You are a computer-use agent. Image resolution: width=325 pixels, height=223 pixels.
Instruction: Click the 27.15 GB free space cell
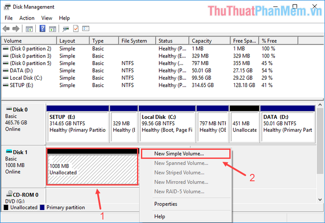243,70
